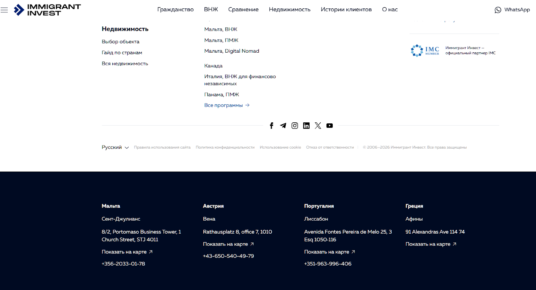Select Истории клиентов in top navigation
Image resolution: width=536 pixels, height=290 pixels.
click(x=346, y=10)
